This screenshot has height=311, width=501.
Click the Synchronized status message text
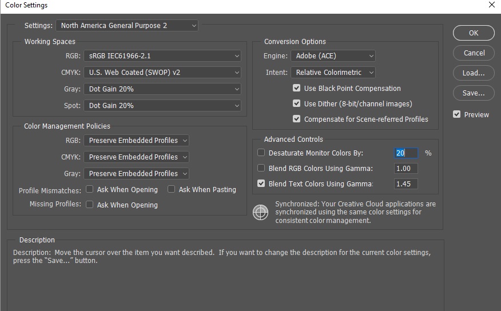355,212
